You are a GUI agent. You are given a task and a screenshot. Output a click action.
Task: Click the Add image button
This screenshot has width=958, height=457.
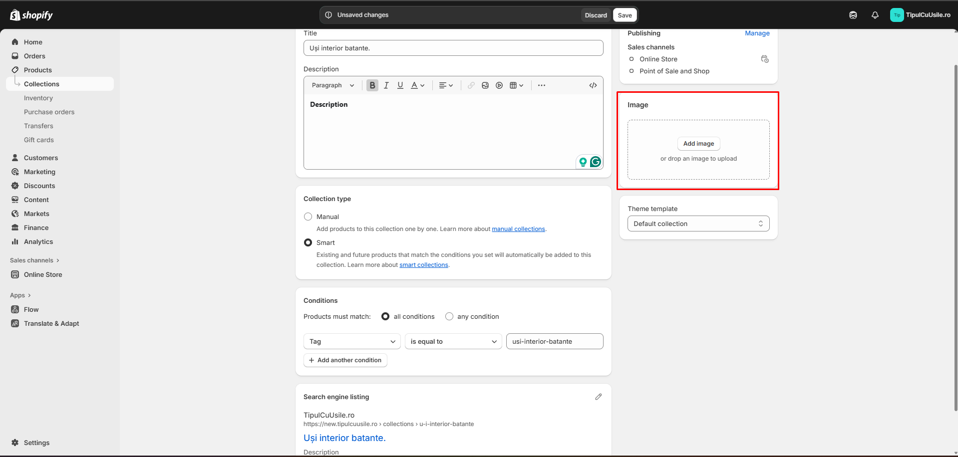(698, 144)
